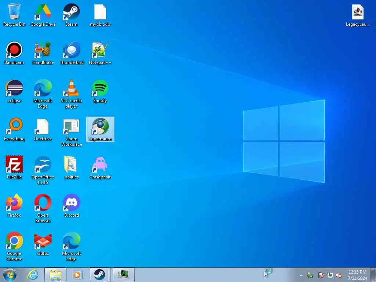The width and height of the screenshot is (376, 282).
Task: Select the Microsoft Edge icon beside eclipse
Action: (x=43, y=94)
